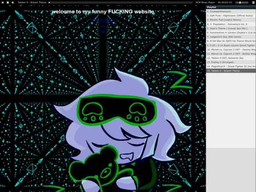Adjust the volume slider in player bar

pos(242,2)
